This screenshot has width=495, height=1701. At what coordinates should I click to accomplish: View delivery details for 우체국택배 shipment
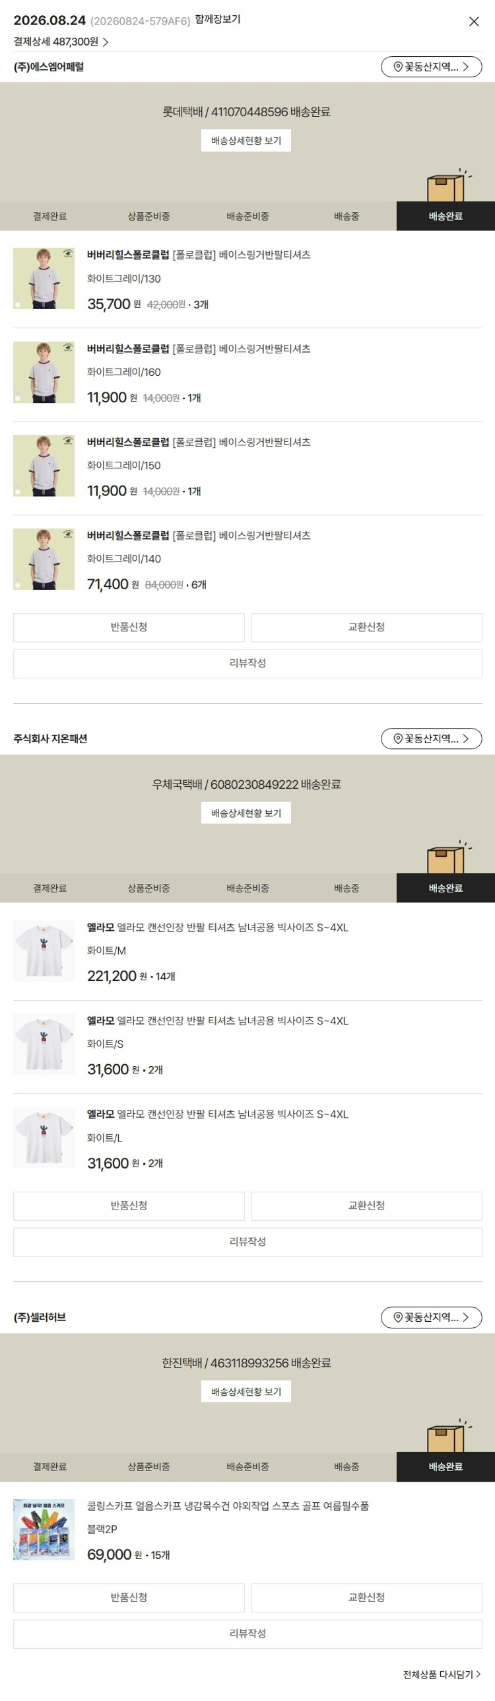[x=246, y=813]
